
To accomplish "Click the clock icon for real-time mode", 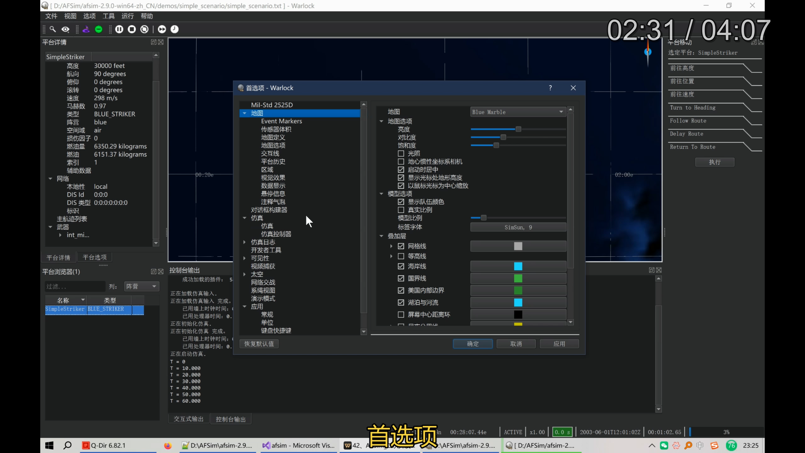I will pyautogui.click(x=174, y=29).
